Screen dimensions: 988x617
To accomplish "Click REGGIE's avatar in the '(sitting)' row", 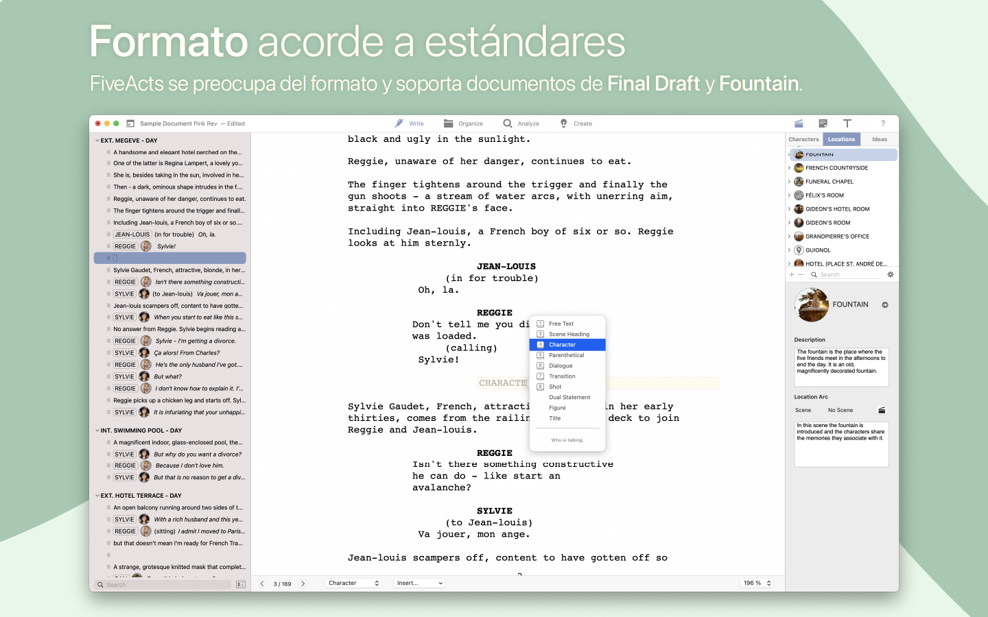I will click(x=146, y=531).
